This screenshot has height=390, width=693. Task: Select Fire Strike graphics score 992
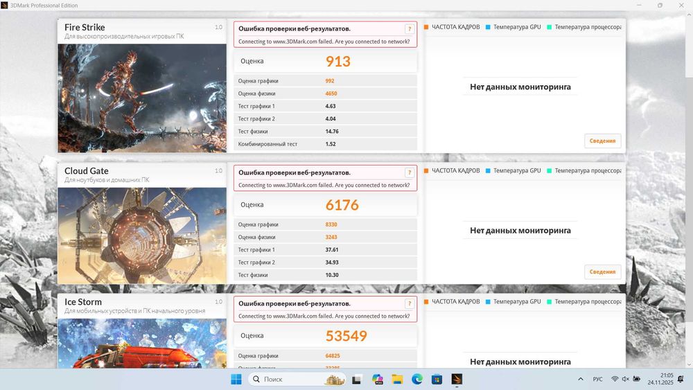click(x=330, y=81)
